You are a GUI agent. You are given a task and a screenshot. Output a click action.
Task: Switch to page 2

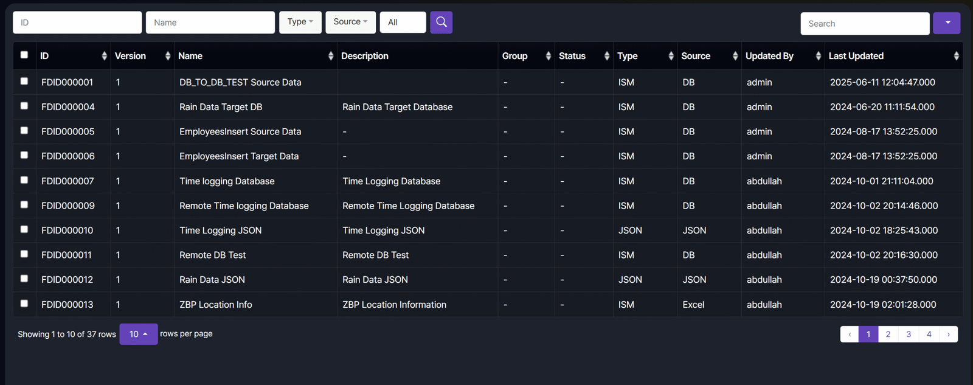click(888, 334)
